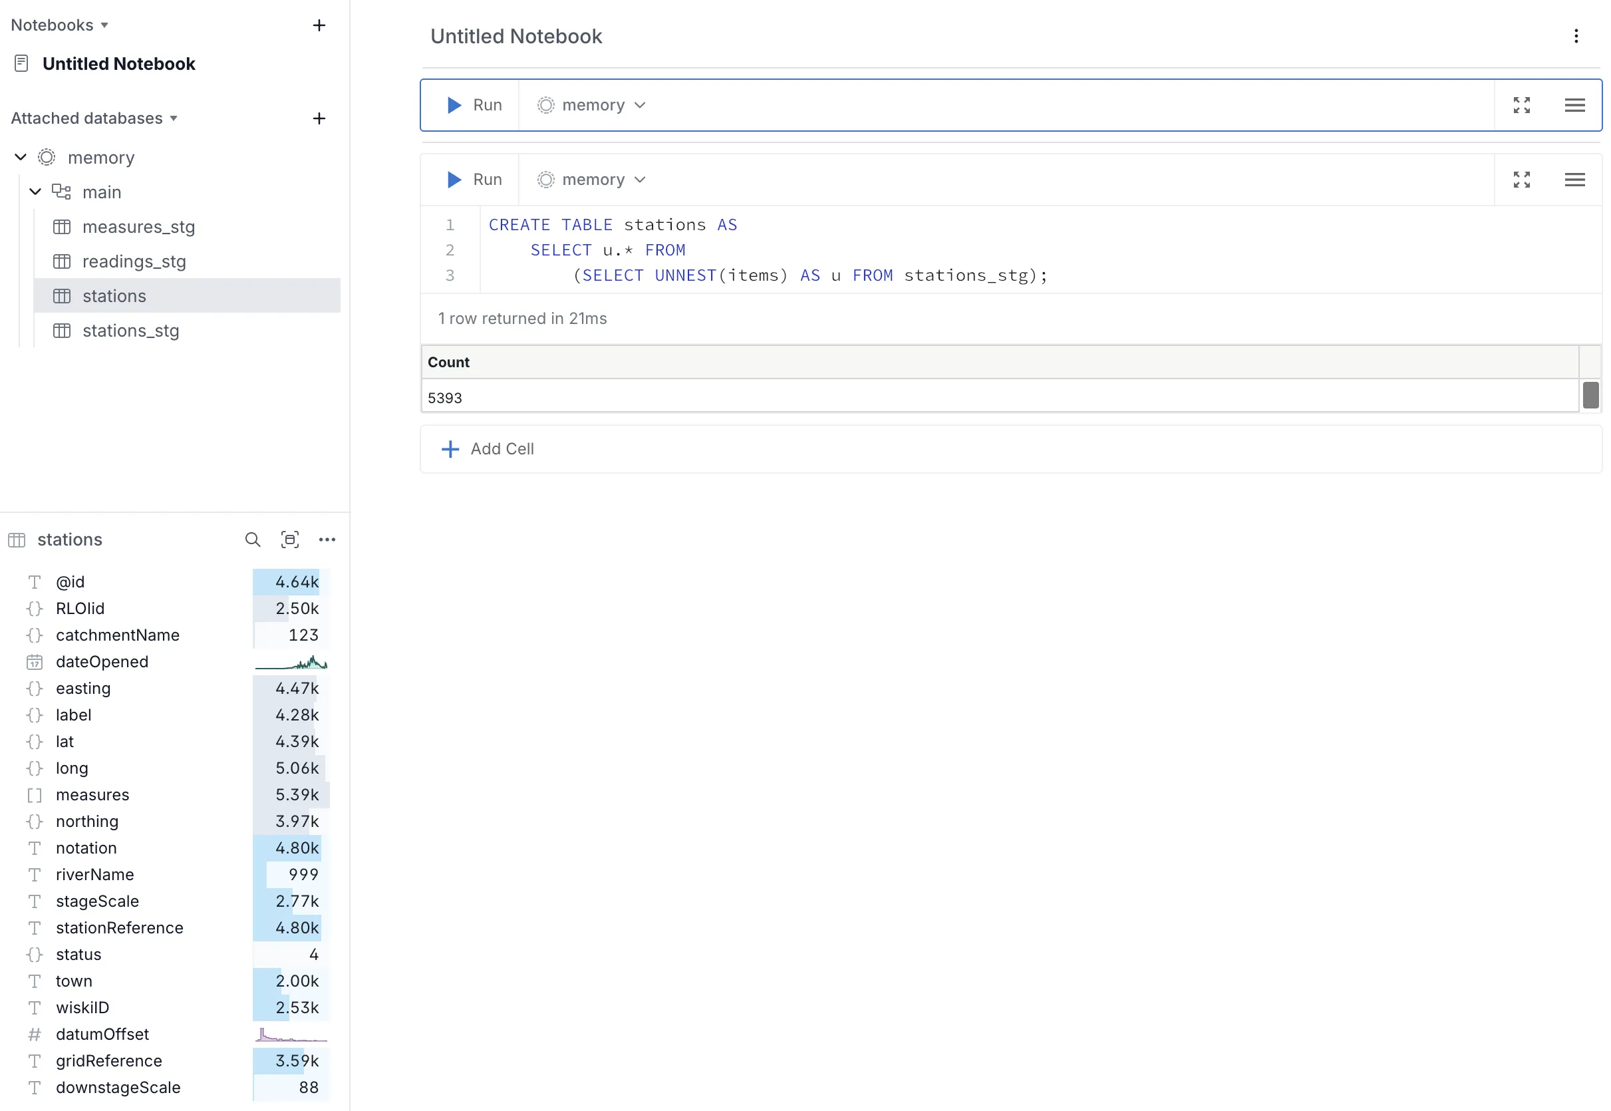Open the notebook three-dot options menu
The image size is (1611, 1111).
1576,36
